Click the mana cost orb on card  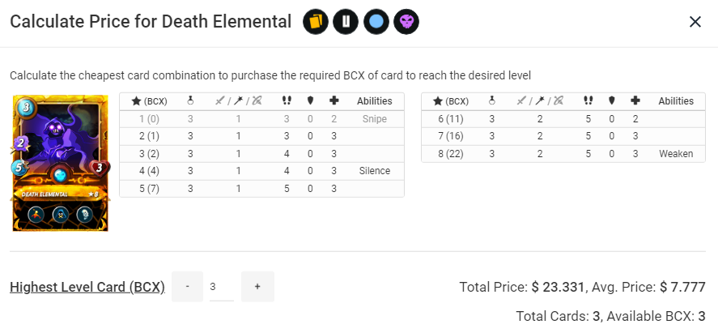click(24, 109)
